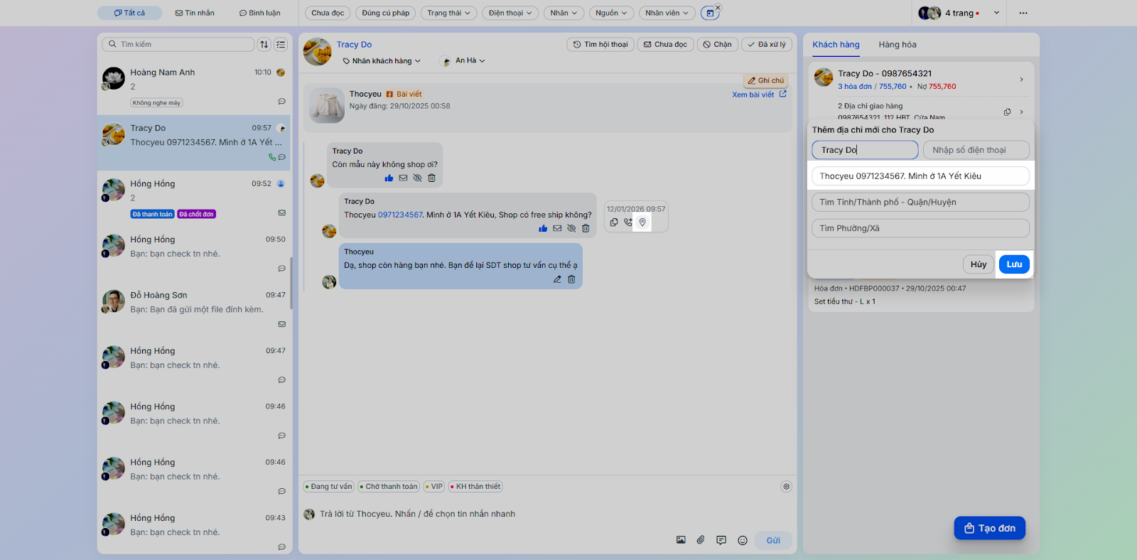
Task: Delete the 'Còn mẫu này không shop ơi?' comment
Action: coord(431,178)
